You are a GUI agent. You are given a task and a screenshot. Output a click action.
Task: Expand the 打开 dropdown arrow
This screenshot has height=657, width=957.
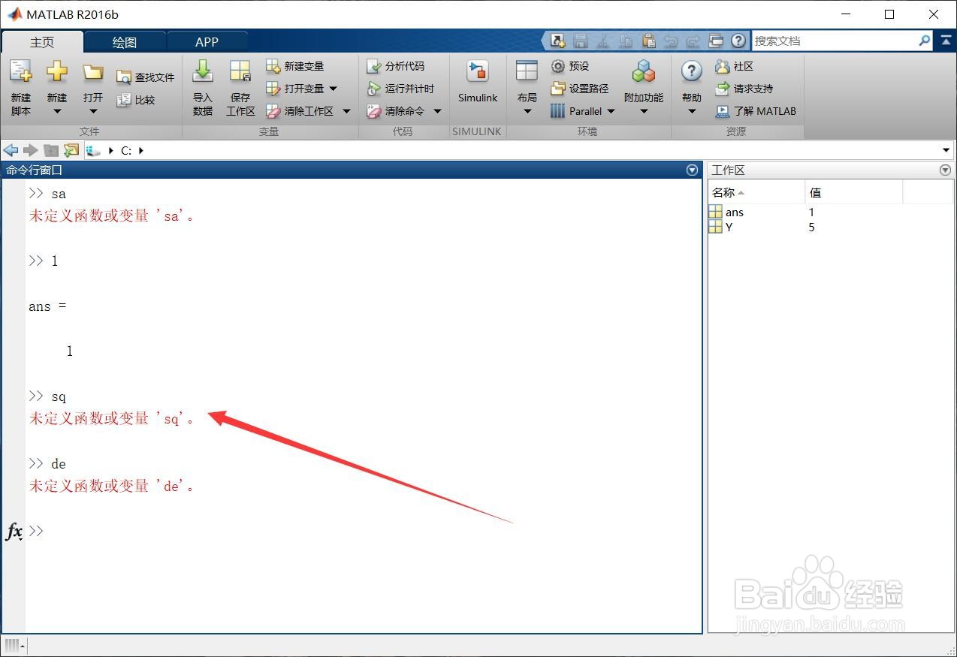pyautogui.click(x=93, y=112)
